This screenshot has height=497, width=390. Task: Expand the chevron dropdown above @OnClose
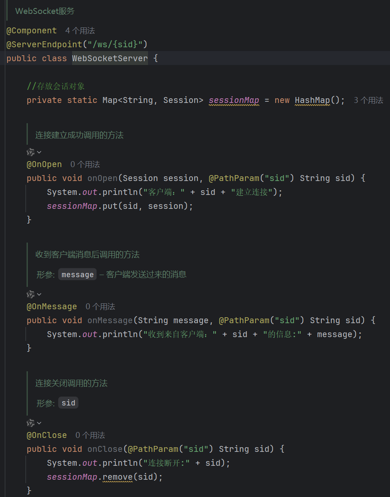click(x=39, y=423)
